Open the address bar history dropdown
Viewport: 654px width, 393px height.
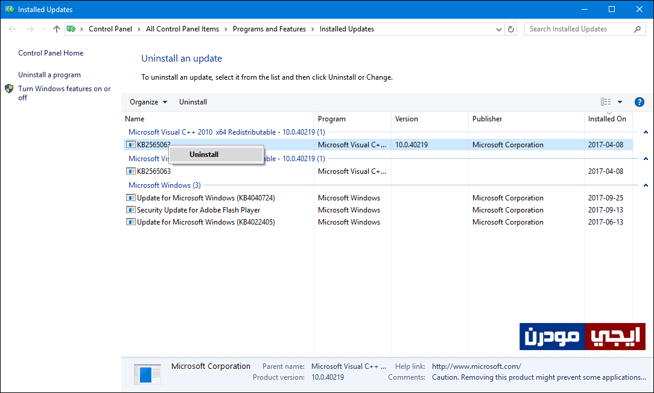click(498, 29)
